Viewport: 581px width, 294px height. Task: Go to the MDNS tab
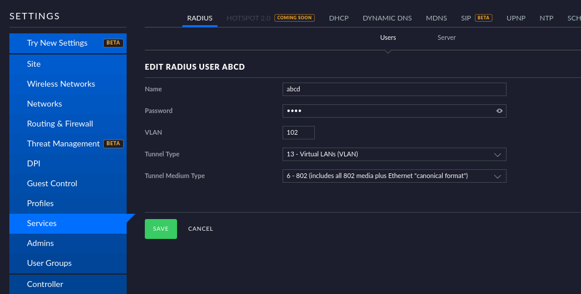[x=436, y=18]
